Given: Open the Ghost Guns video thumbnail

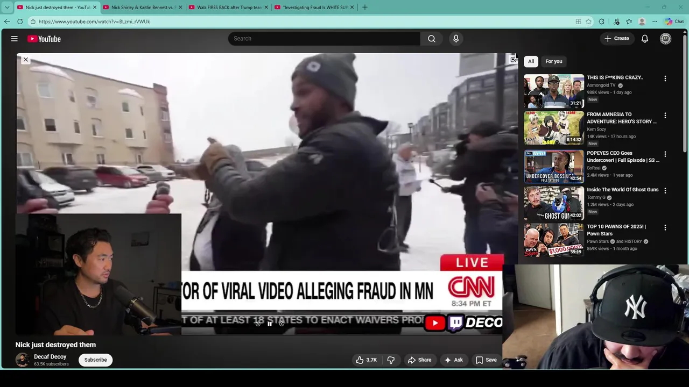Looking at the screenshot, I should 554,203.
